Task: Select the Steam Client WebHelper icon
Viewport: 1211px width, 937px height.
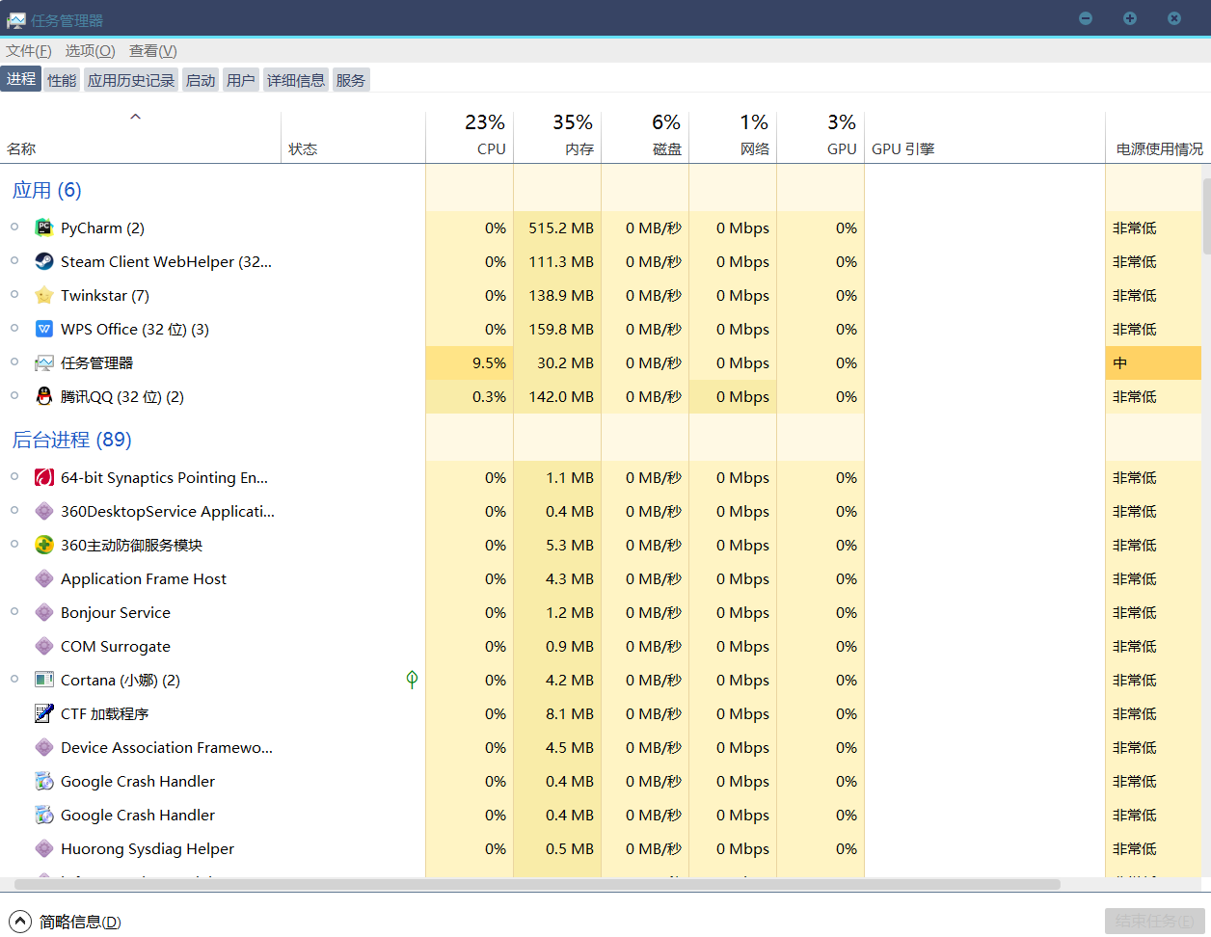Action: 44,262
